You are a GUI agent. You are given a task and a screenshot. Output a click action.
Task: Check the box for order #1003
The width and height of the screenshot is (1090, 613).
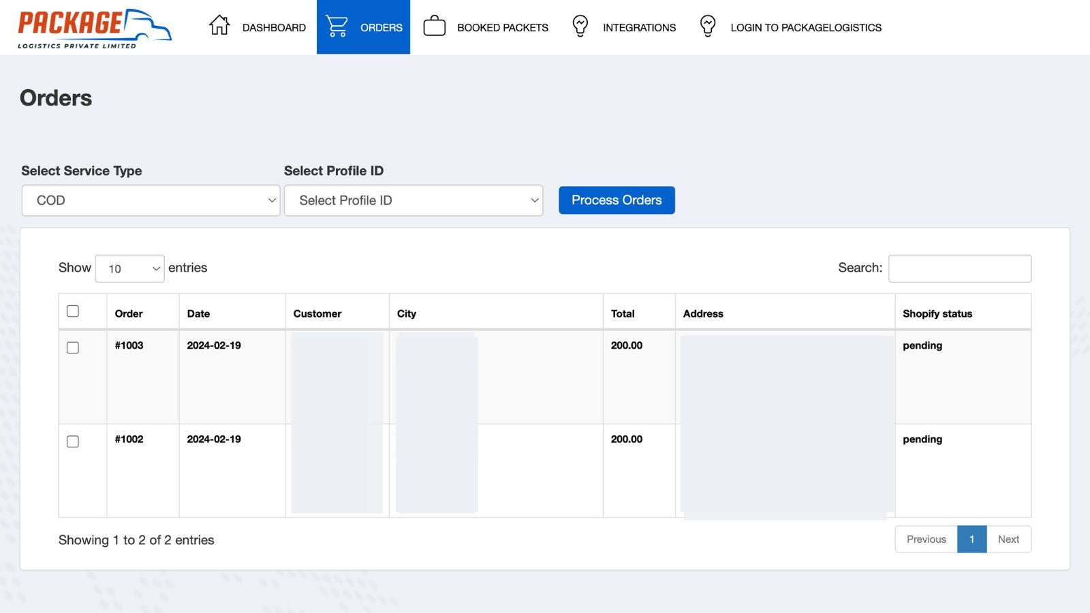[x=73, y=348]
